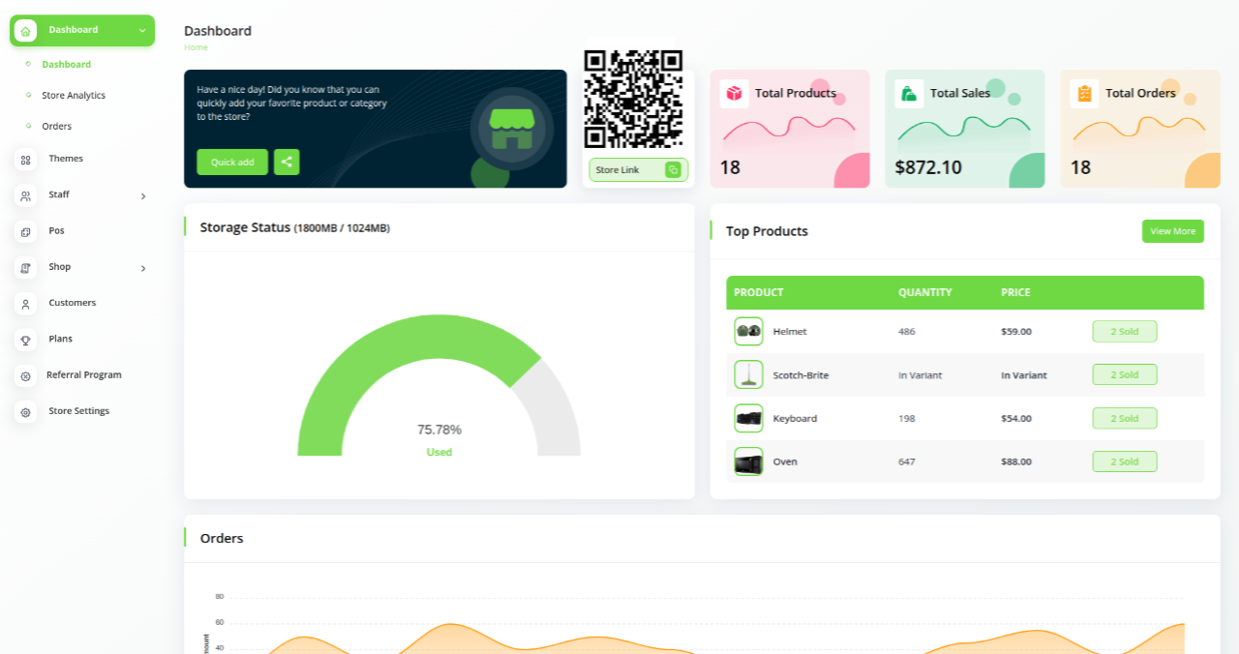Click the Referral Program icon
The image size is (1239, 654).
point(25,375)
